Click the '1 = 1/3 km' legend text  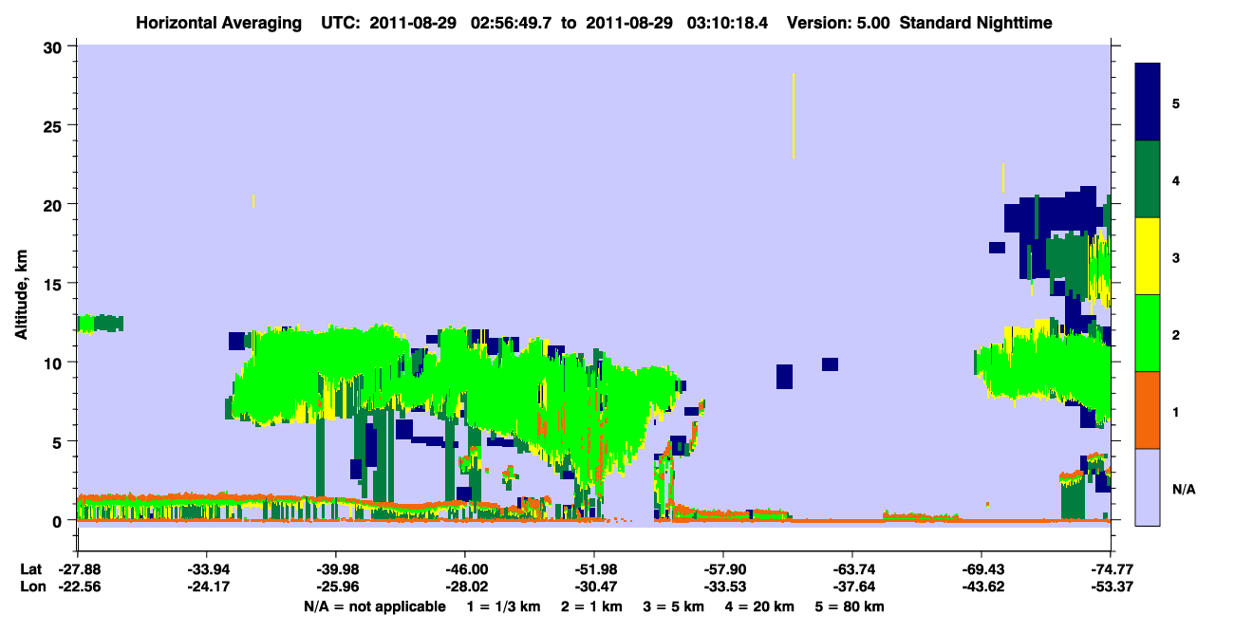pyautogui.click(x=505, y=606)
